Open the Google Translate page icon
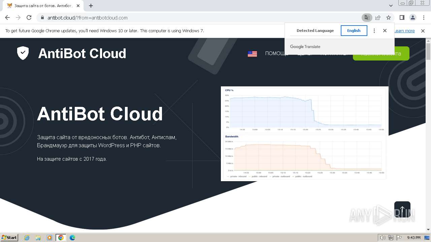This screenshot has height=242, width=431. pyautogui.click(x=367, y=17)
